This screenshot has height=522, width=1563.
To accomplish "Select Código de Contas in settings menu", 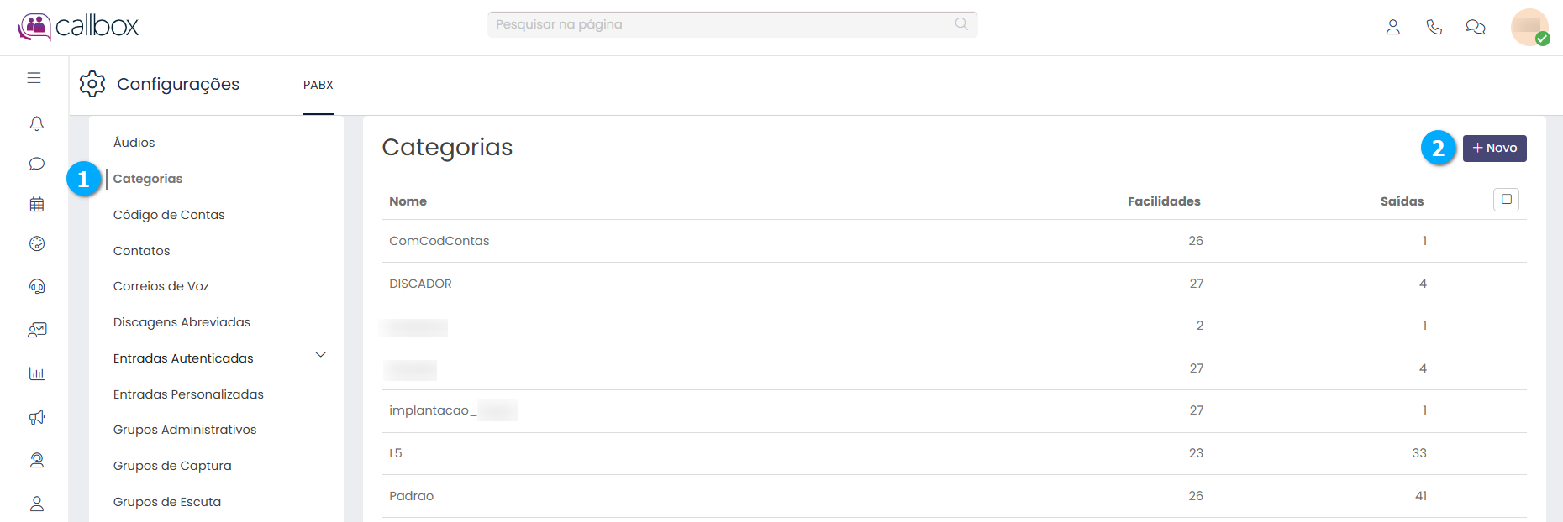I will coord(169,215).
